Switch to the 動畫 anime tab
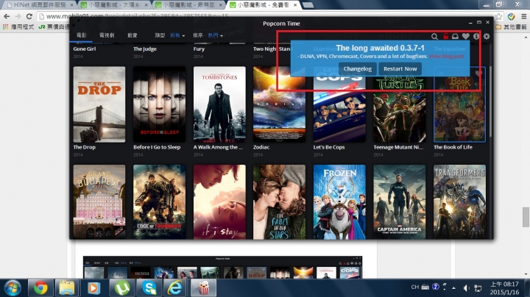 132,35
